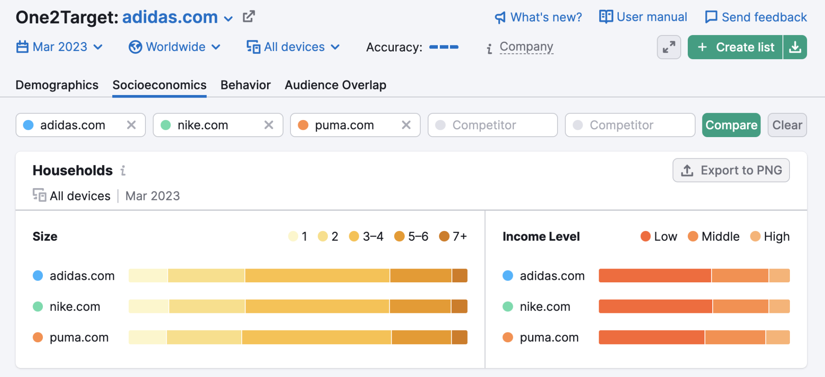This screenshot has width=825, height=377.
Task: Click nike.com label in Size chart
Action: tap(75, 306)
